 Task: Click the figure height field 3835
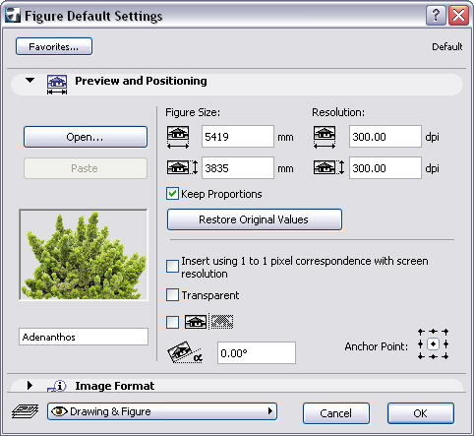coord(238,168)
